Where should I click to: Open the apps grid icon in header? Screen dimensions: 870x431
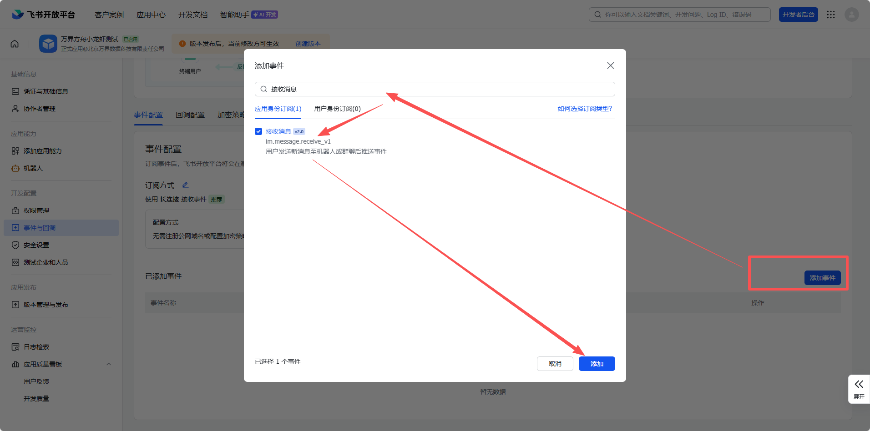(x=831, y=15)
